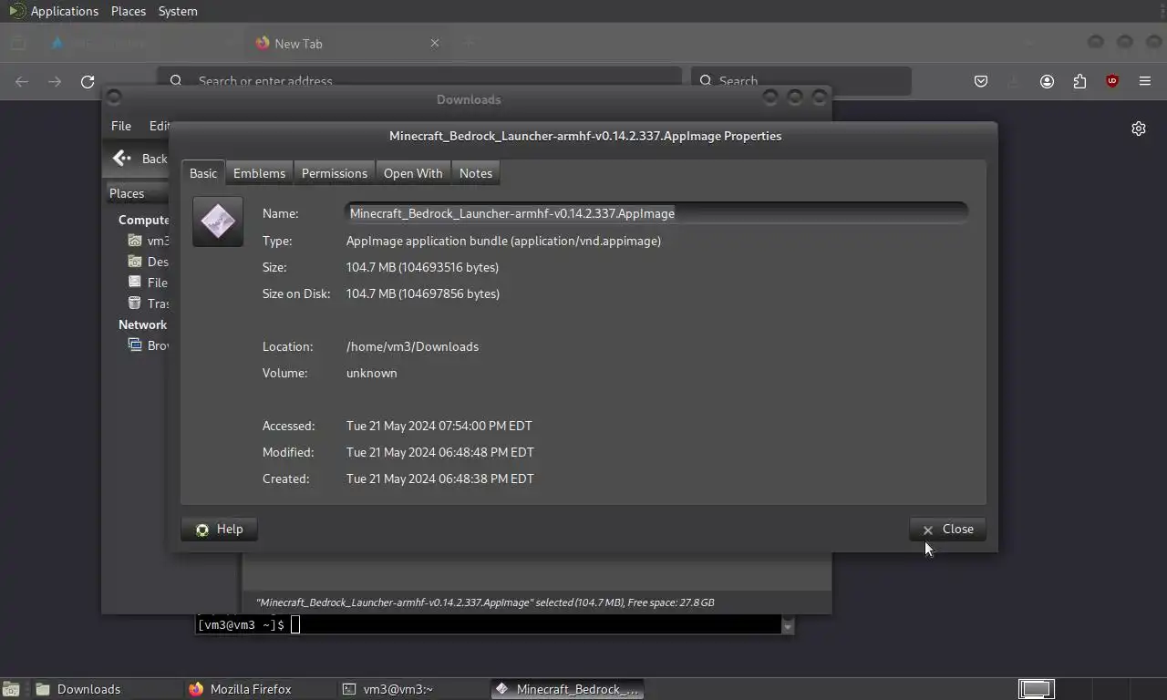This screenshot has width=1167, height=700.
Task: Click the Firefox Search box
Action: [801, 80]
